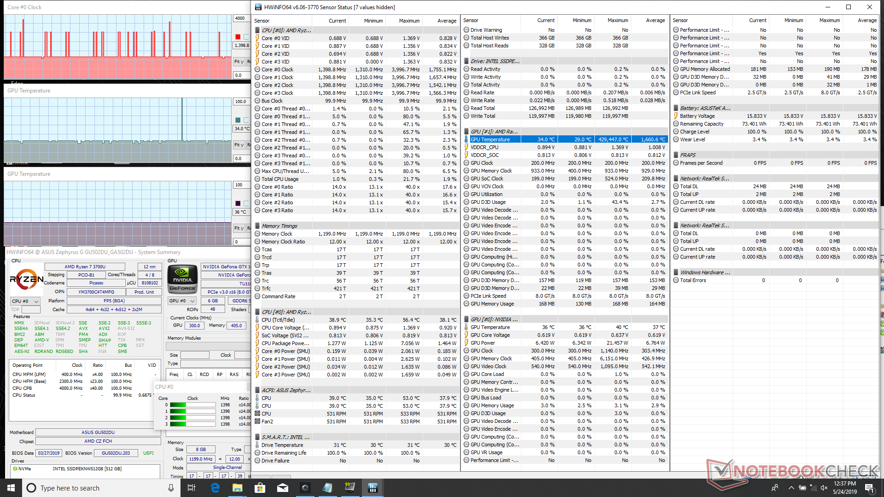
Task: Select the GPU Temperature sensor row
Action: (490, 139)
